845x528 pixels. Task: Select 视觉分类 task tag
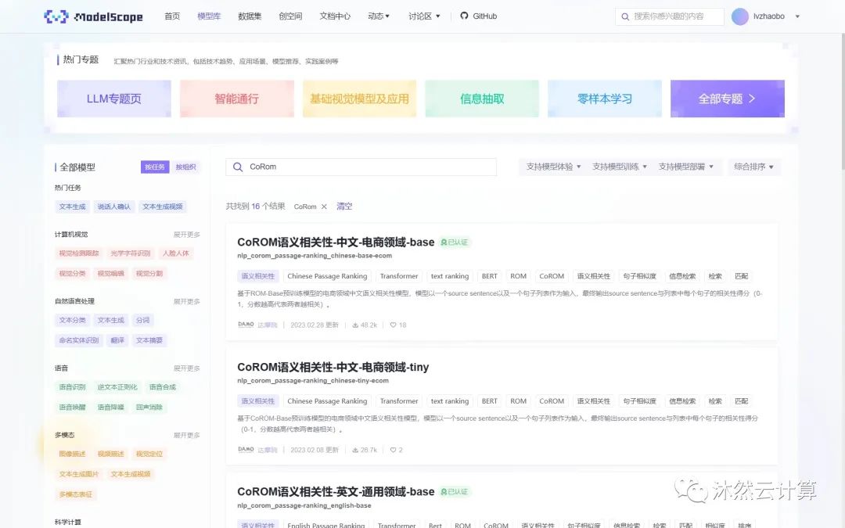click(x=72, y=274)
